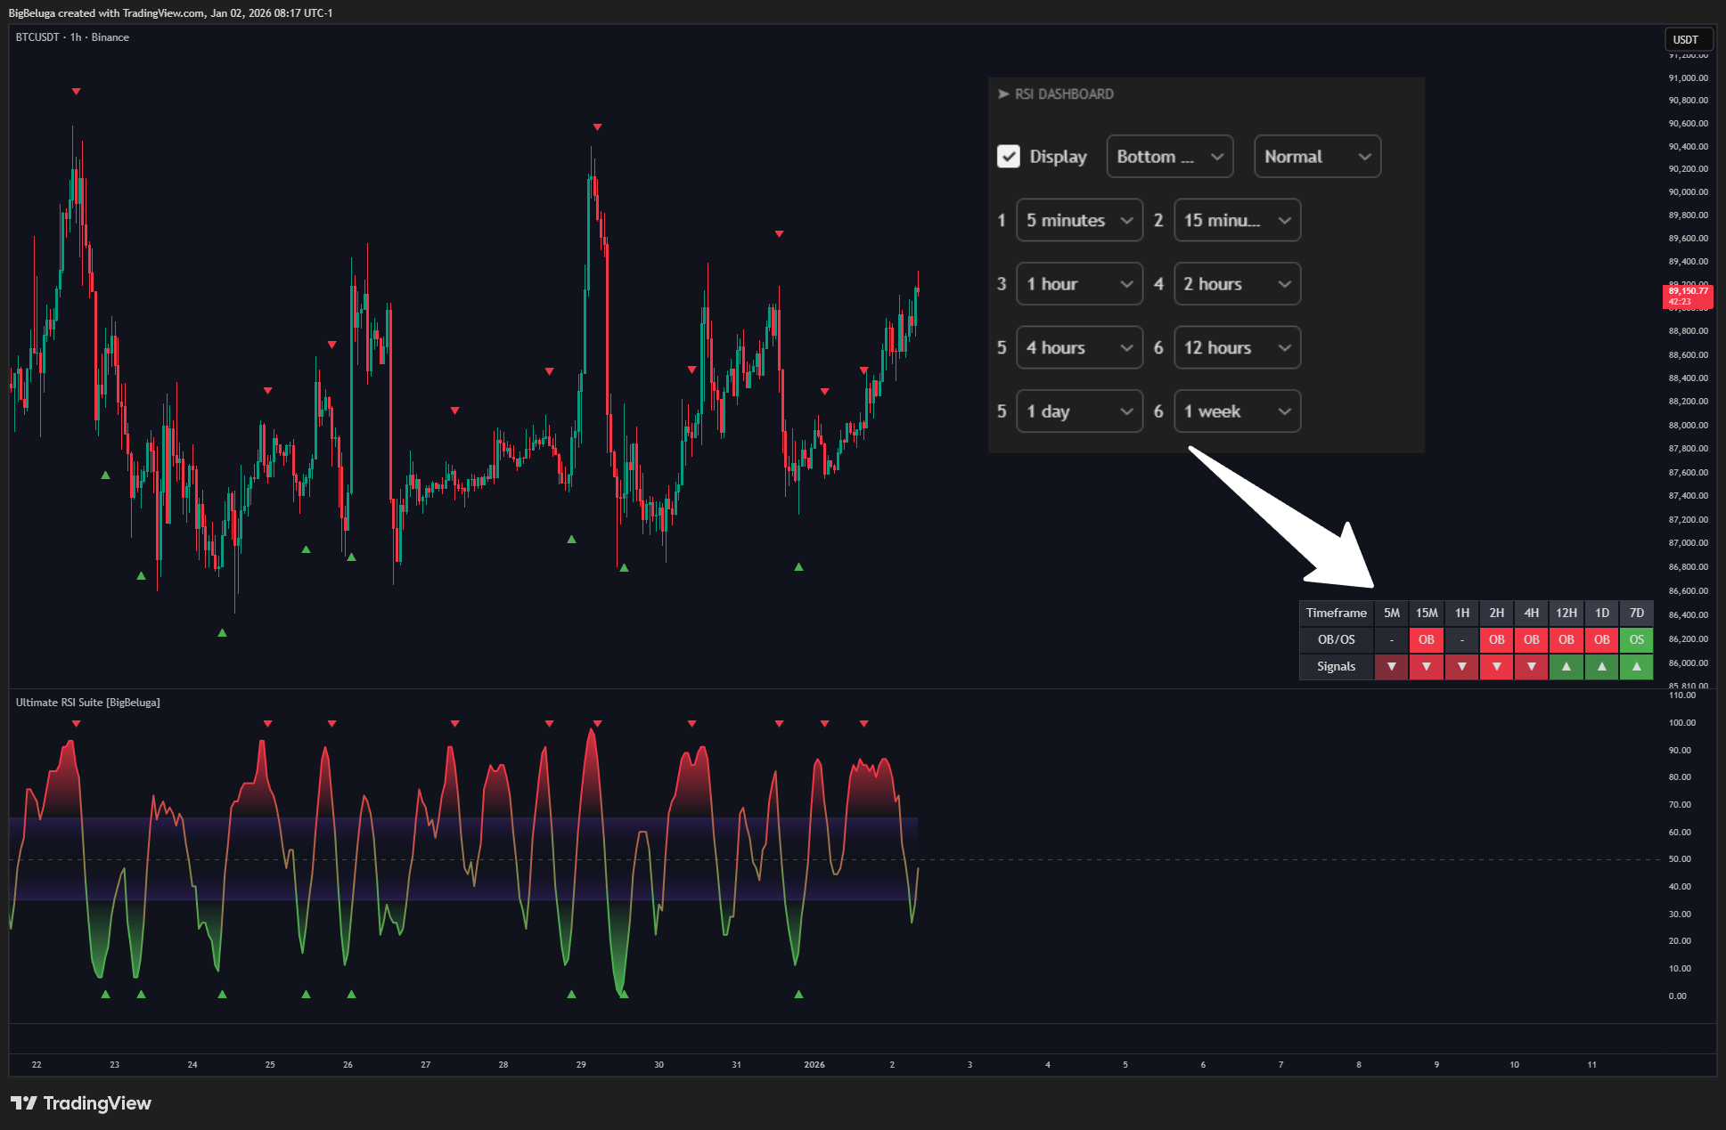This screenshot has width=1726, height=1130.
Task: Click the 5M column signal down arrow
Action: point(1391,667)
